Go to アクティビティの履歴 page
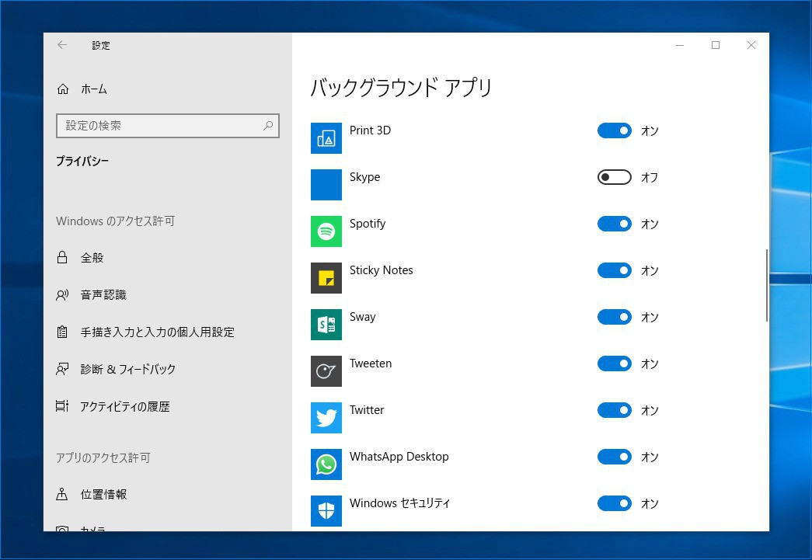 click(x=124, y=407)
